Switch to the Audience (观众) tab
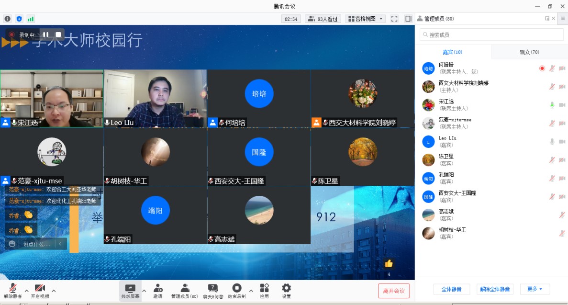 [529, 52]
